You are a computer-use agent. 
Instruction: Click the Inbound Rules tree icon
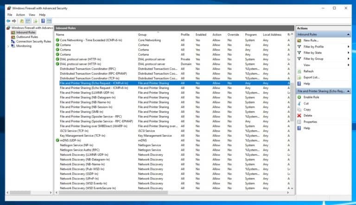(x=13, y=32)
